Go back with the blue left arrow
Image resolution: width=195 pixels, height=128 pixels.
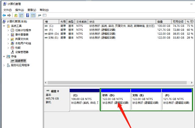click(x=4, y=16)
